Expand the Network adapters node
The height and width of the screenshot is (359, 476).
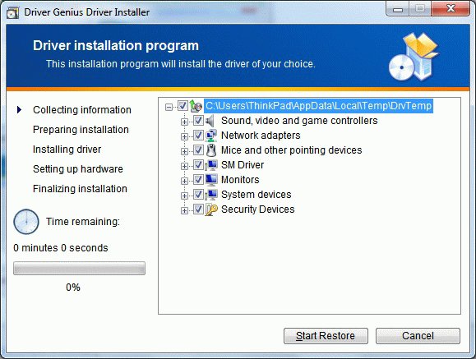coord(184,136)
